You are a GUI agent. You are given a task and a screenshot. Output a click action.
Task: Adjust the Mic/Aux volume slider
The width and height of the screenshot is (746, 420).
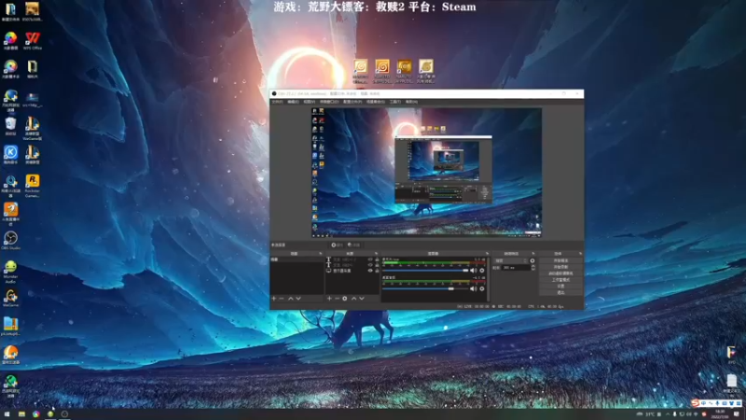coord(425,271)
